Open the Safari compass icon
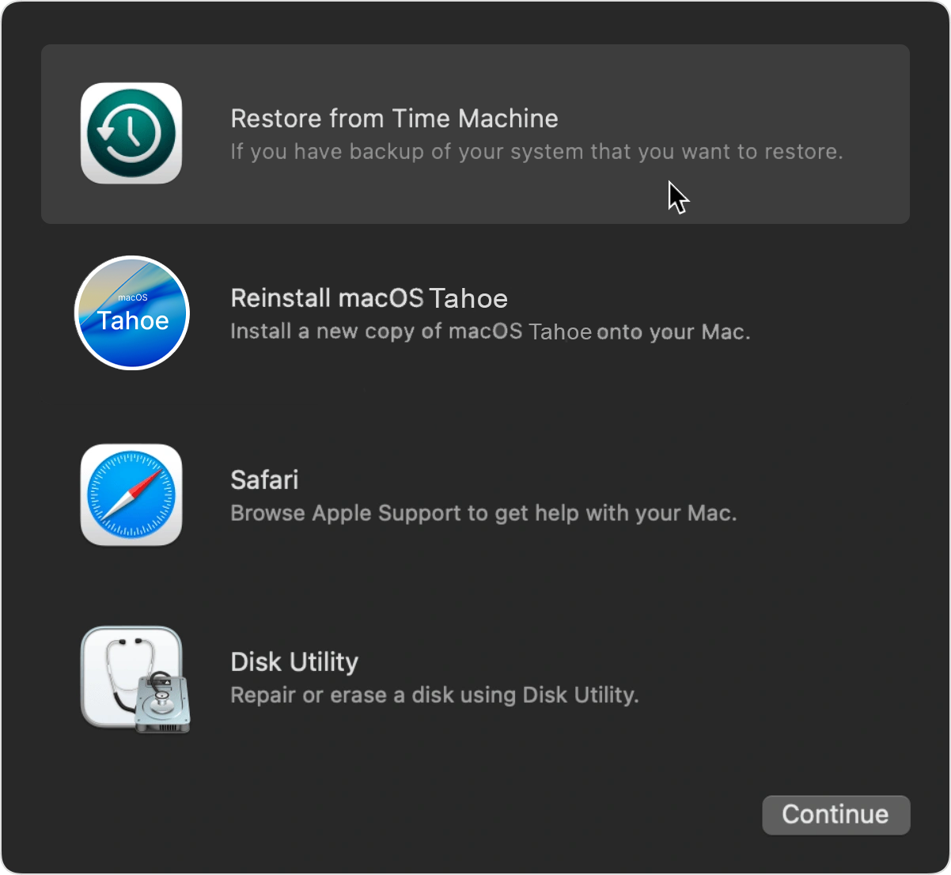951x875 pixels. point(131,494)
